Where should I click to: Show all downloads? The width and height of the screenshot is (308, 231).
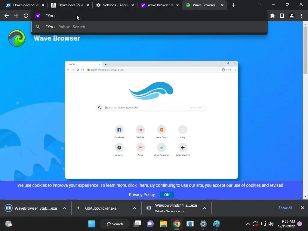285,208
